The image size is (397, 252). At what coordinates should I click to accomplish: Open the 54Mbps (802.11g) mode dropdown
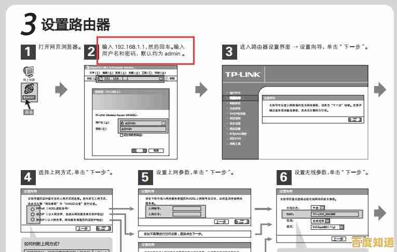click(x=341, y=226)
